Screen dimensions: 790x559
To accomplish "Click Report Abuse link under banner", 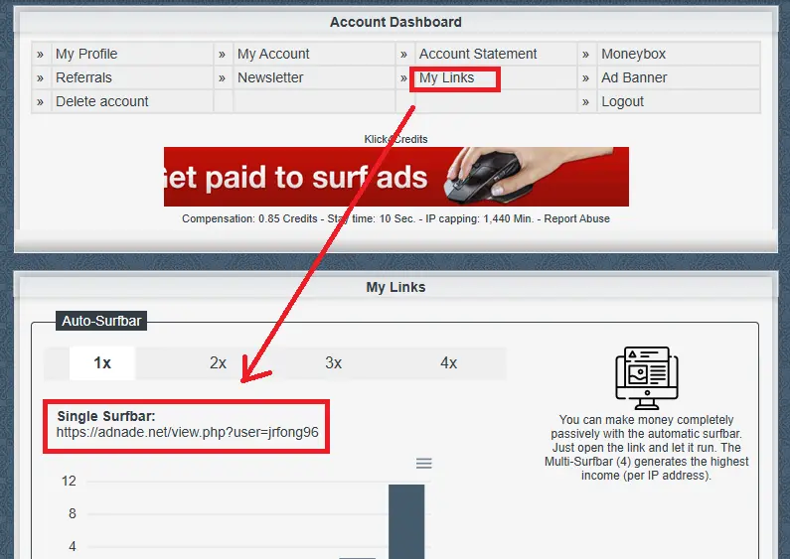I will pyautogui.click(x=576, y=218).
